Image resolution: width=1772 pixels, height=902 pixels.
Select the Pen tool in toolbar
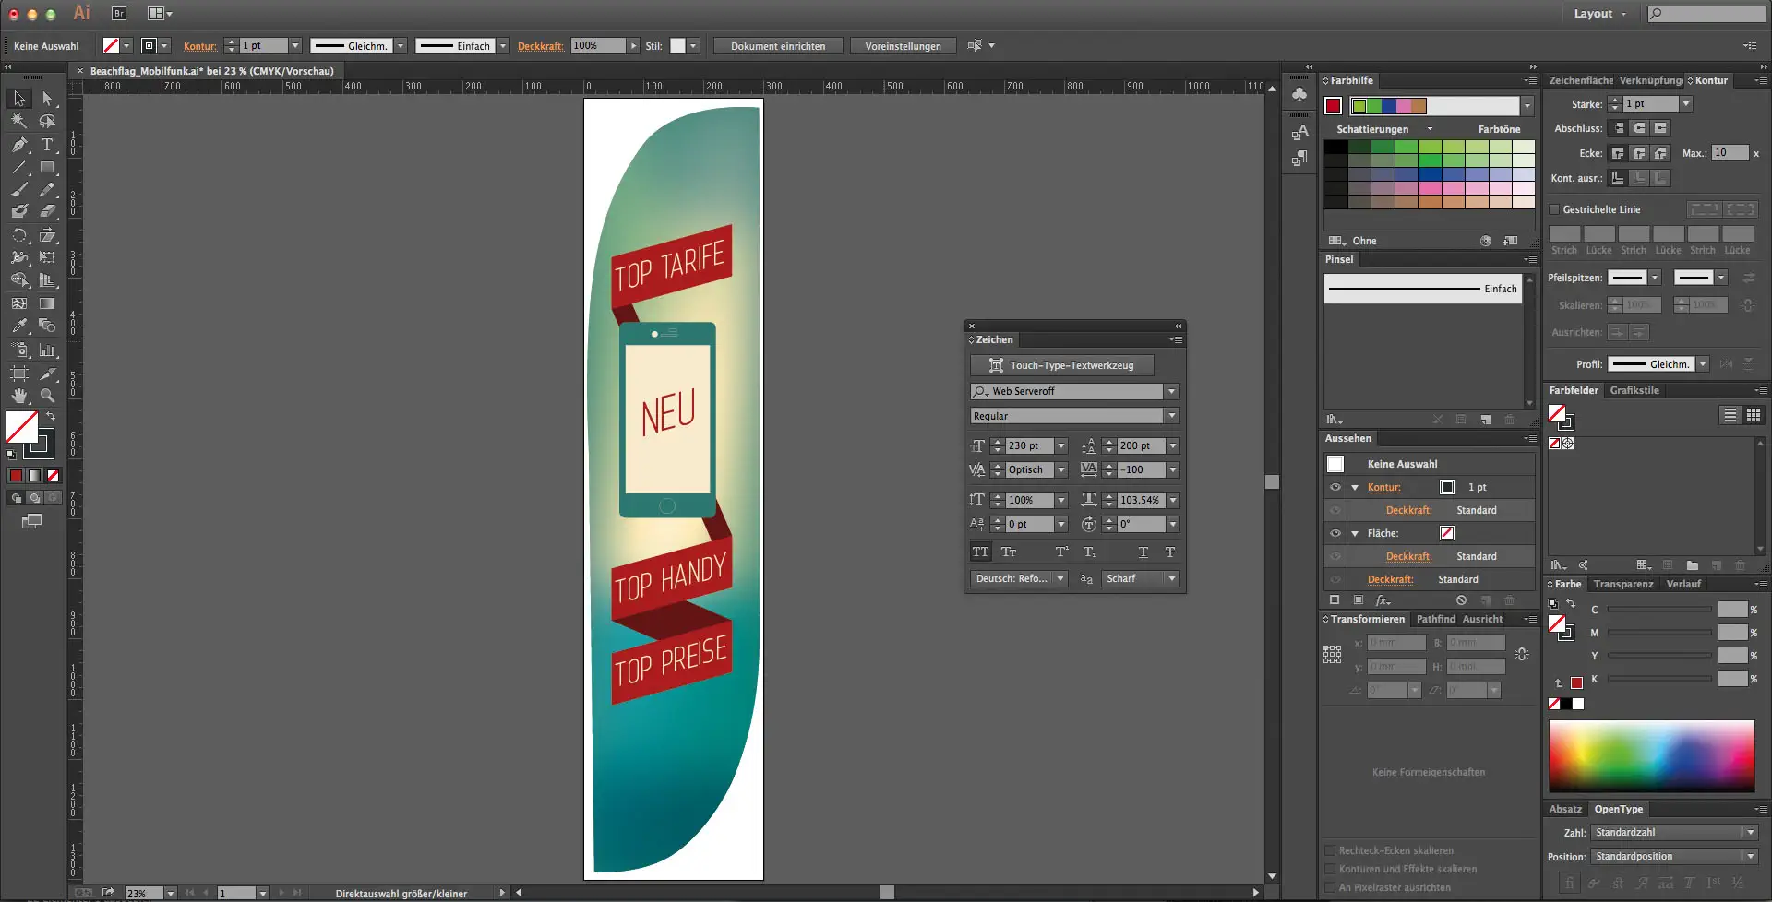(x=19, y=145)
